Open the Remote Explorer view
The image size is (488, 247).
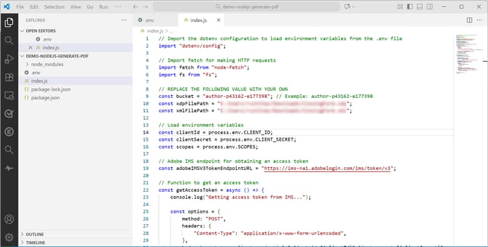tap(9, 95)
